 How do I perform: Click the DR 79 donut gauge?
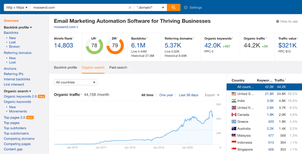point(115,46)
